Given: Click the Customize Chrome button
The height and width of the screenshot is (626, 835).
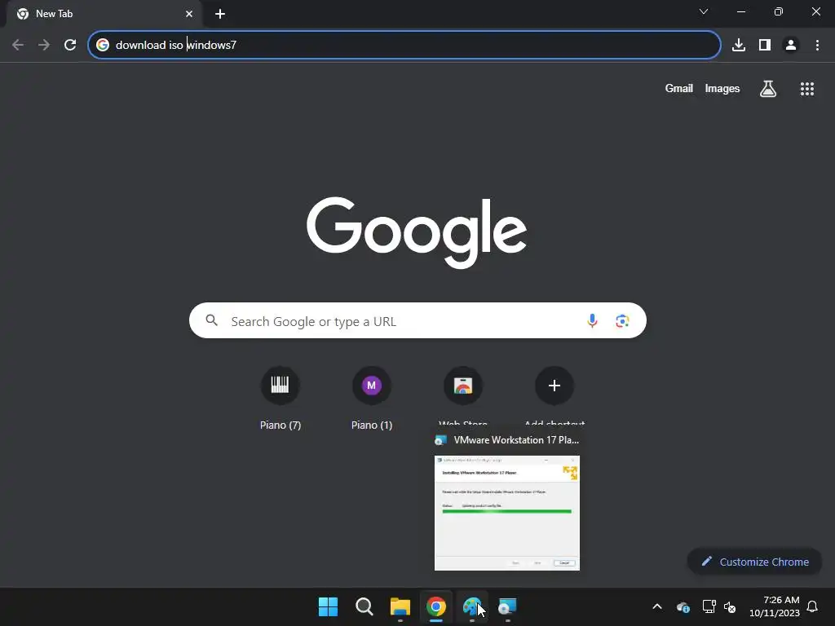Looking at the screenshot, I should tap(754, 562).
